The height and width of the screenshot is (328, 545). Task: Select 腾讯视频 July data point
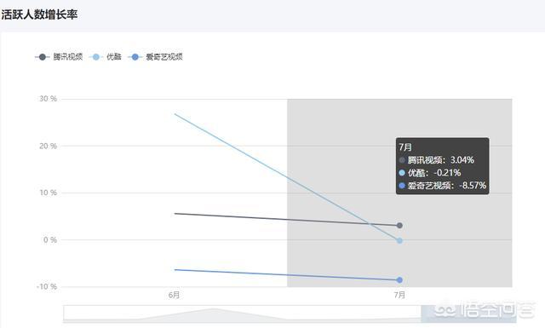coord(399,226)
